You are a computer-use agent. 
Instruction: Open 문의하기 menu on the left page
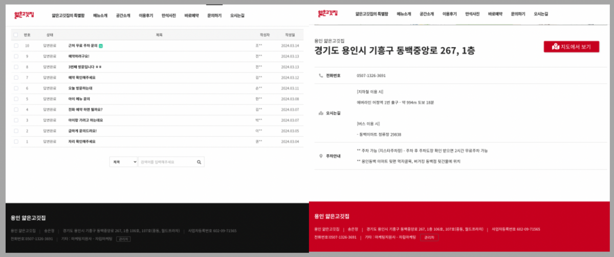coord(214,15)
